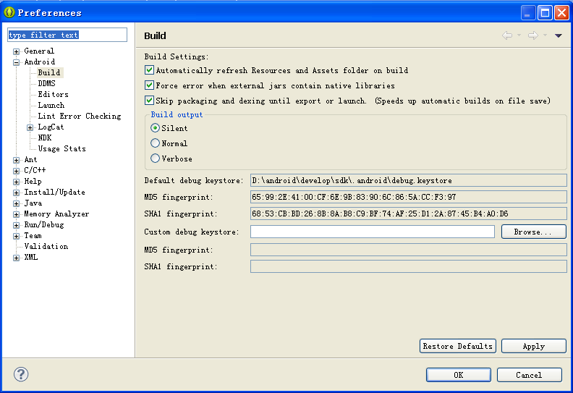Expand the LogCat tree node
Screen dimensions: 573x393
[x=30, y=127]
